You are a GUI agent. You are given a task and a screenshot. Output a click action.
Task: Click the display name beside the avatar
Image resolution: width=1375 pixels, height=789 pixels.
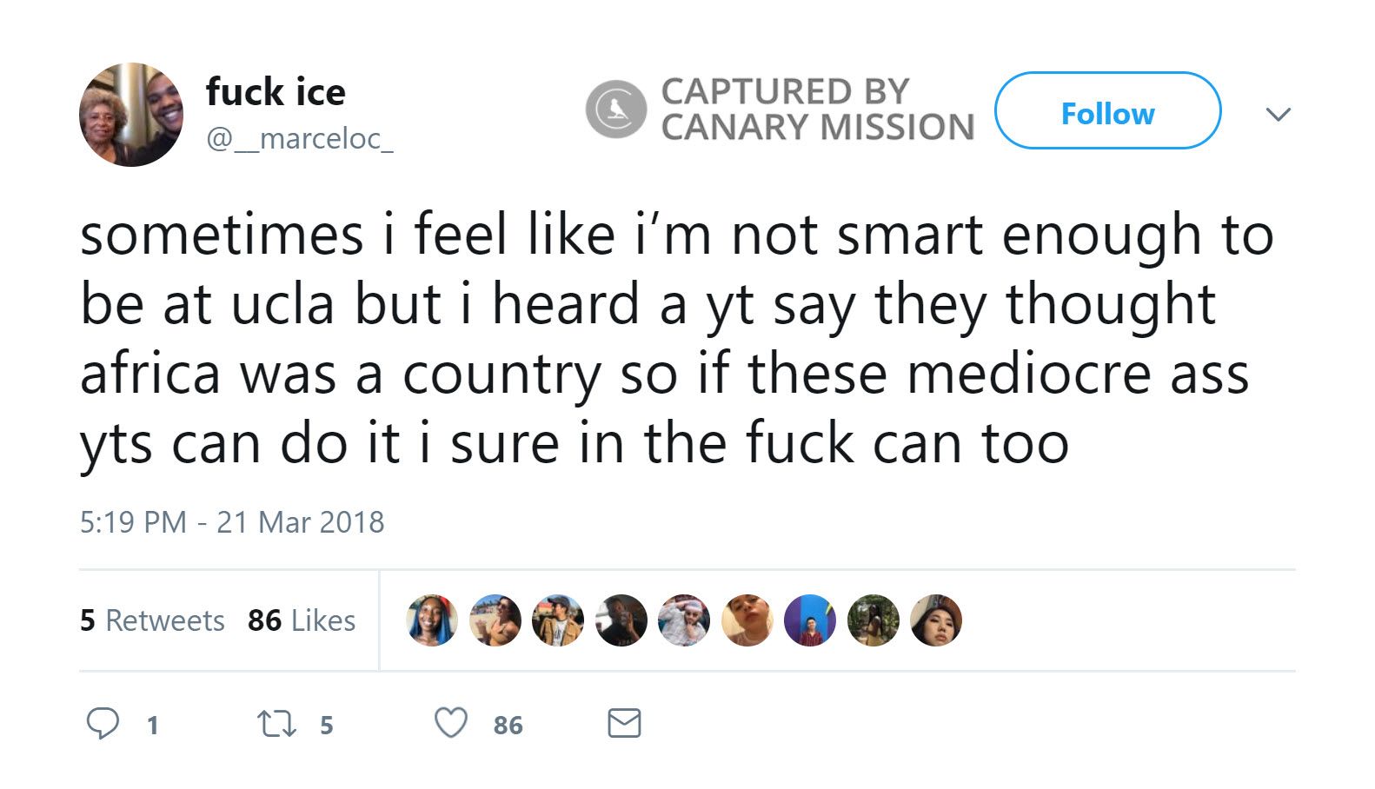coord(276,91)
